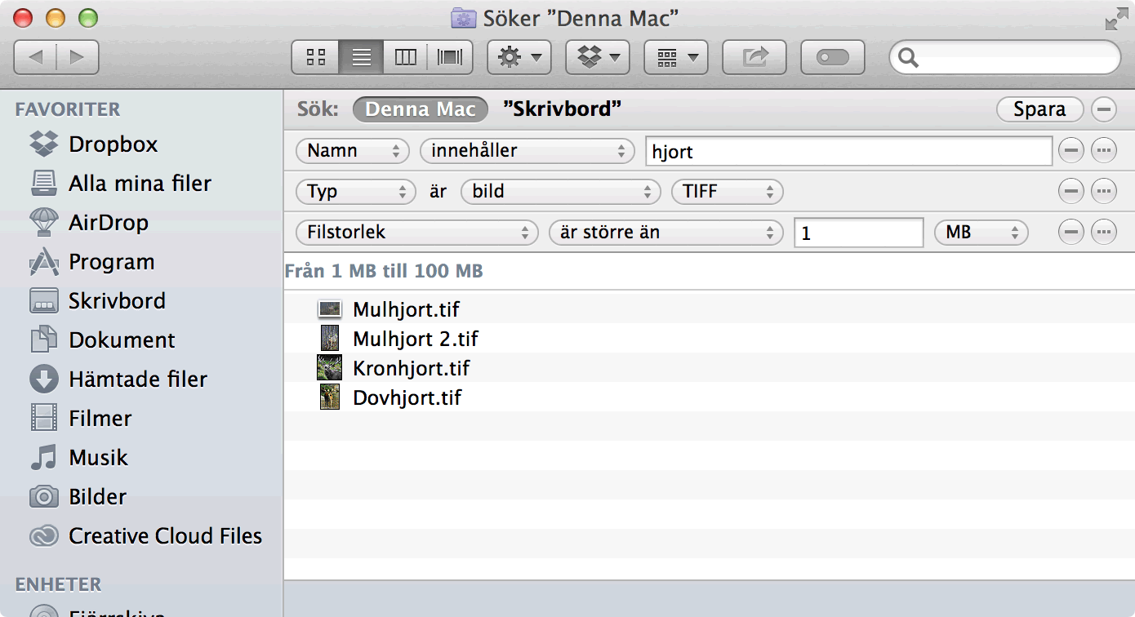Click the hjort name text field
The height and width of the screenshot is (617, 1135).
click(848, 151)
